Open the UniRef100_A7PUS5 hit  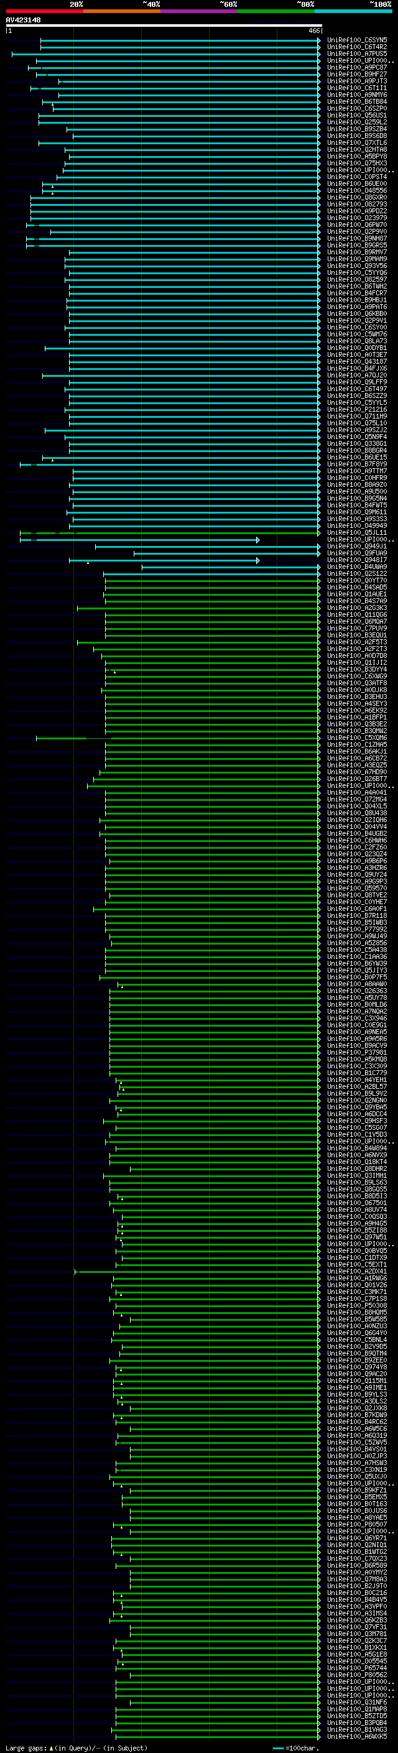[x=357, y=53]
